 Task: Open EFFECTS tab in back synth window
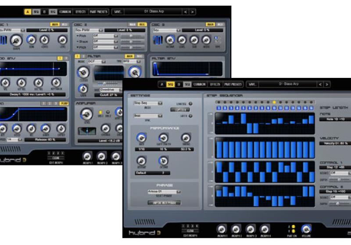[81, 12]
